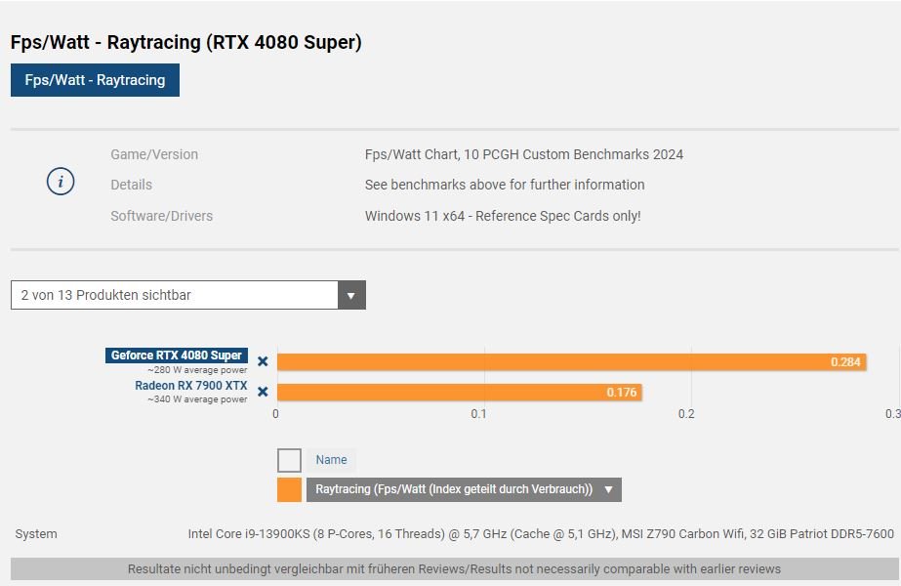Click the 0.176 value label
901x586 pixels.
(x=622, y=393)
